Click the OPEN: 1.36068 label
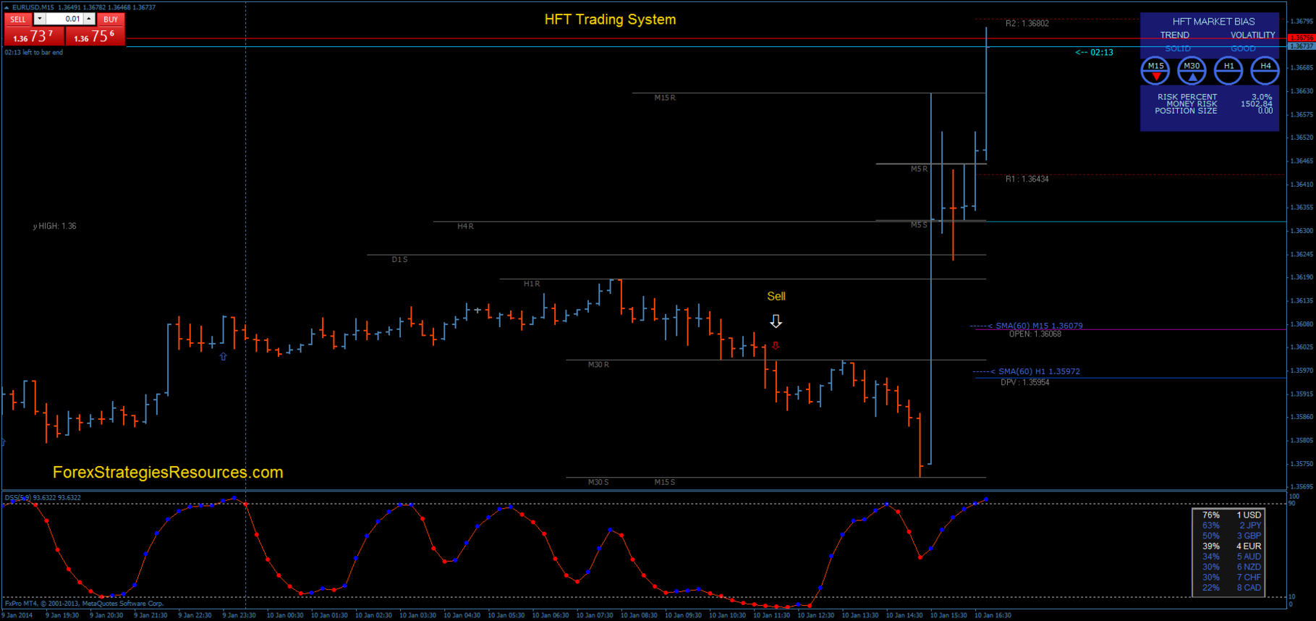The image size is (1316, 621). pyautogui.click(x=1035, y=334)
